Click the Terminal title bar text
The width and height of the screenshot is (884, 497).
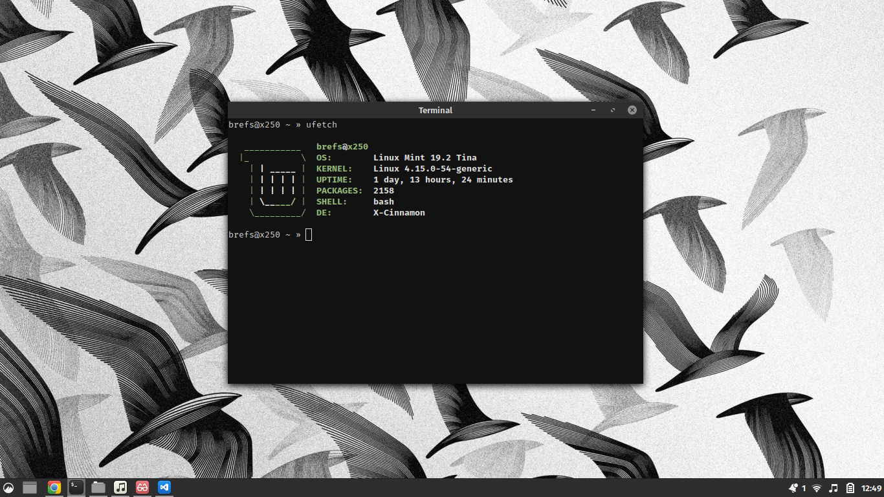pos(436,110)
